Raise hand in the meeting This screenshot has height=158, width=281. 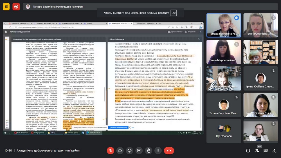tap(149, 151)
